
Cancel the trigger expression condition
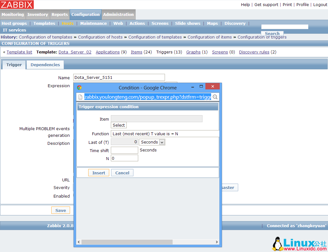click(x=122, y=173)
